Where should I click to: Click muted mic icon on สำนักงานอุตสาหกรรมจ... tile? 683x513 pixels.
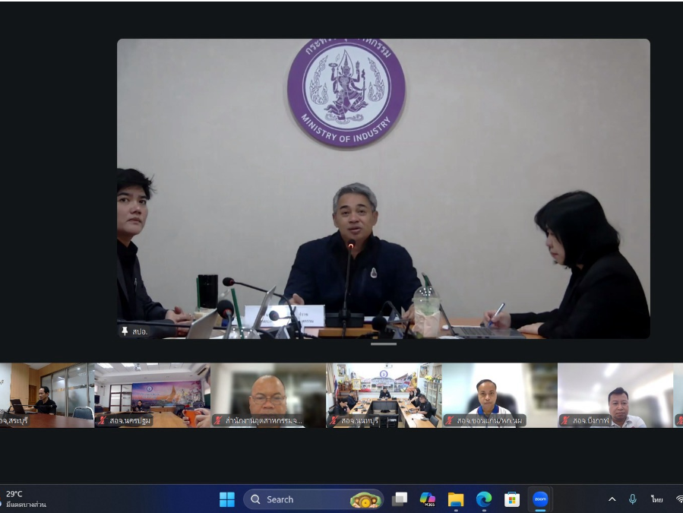click(218, 420)
